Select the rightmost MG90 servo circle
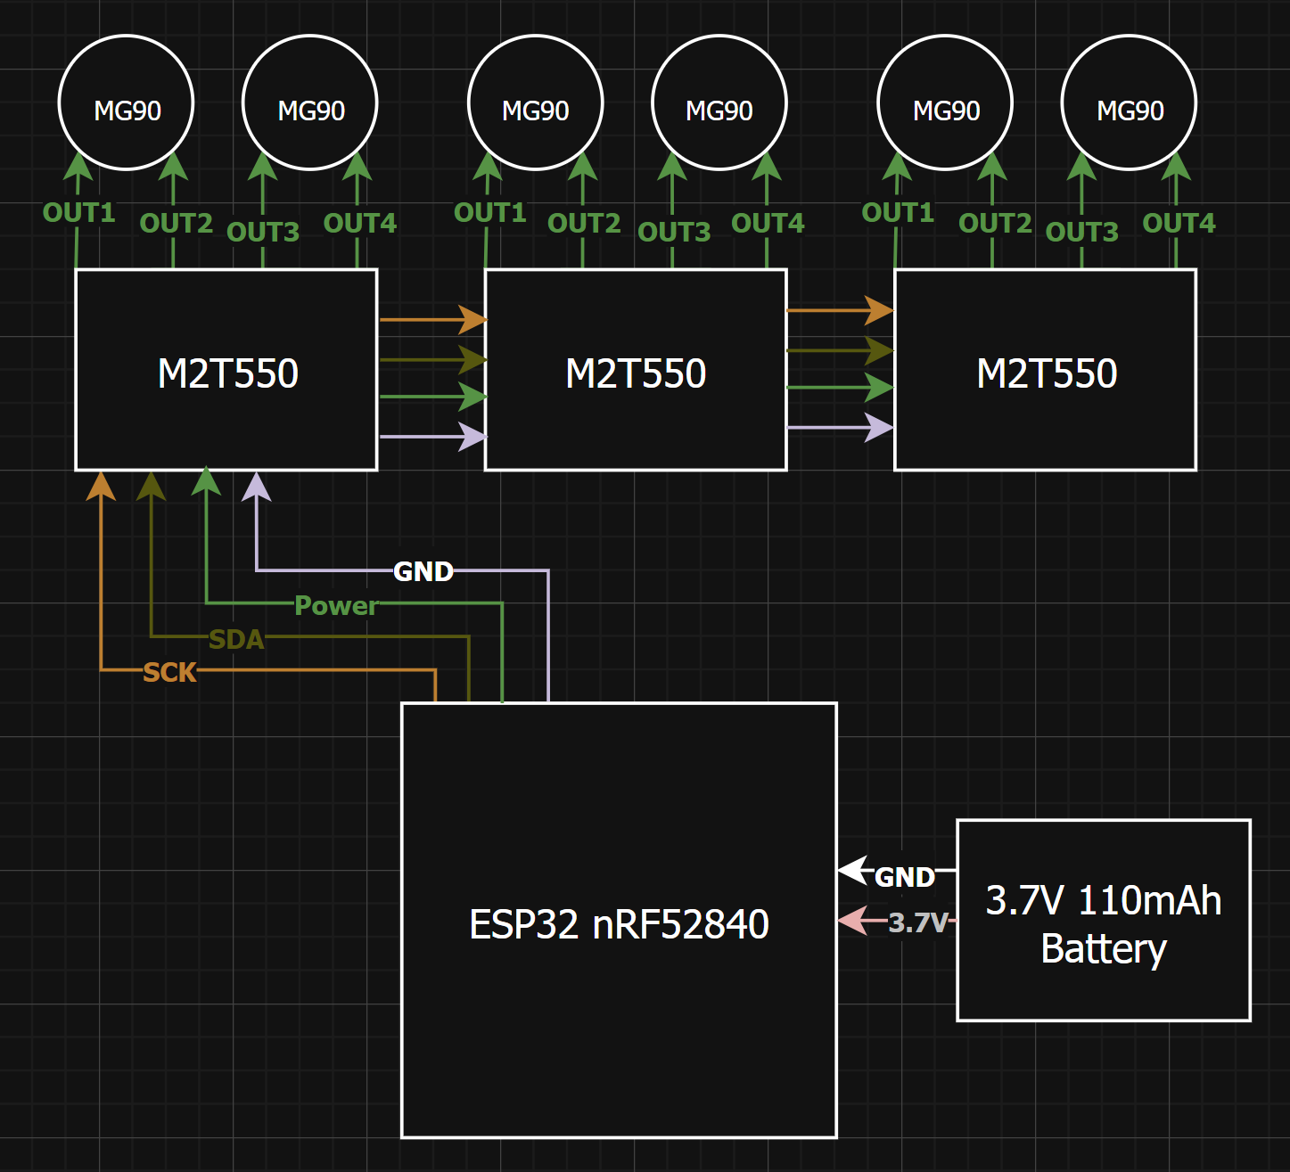 click(x=1129, y=102)
